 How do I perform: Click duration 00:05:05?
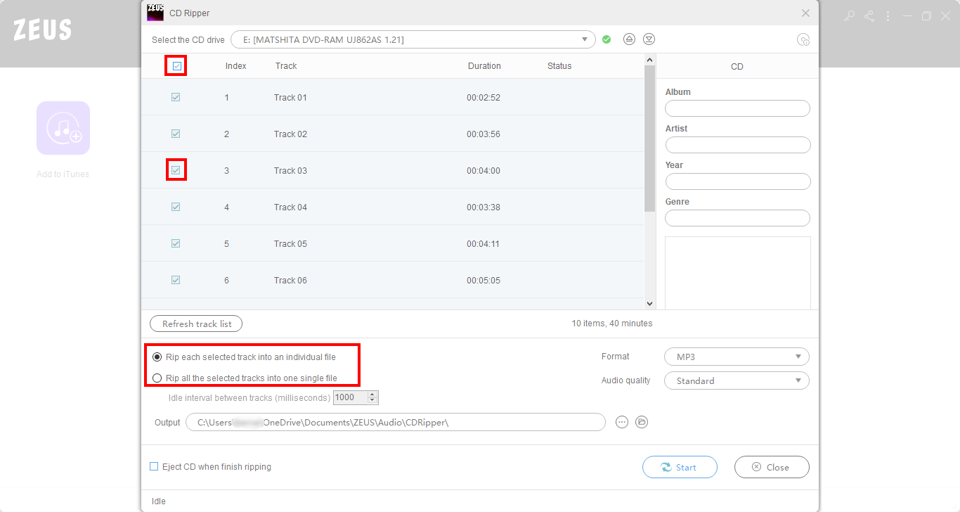[x=484, y=280]
